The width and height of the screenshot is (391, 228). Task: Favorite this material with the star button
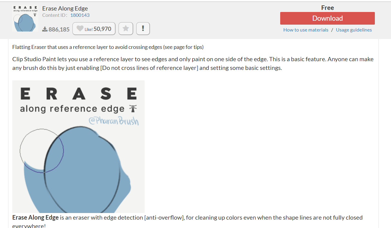click(126, 28)
